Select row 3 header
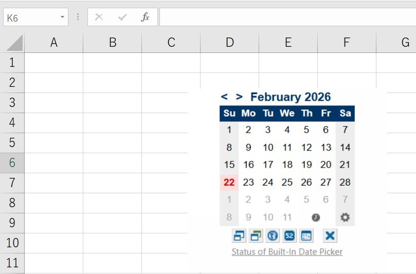The height and width of the screenshot is (274, 416). click(x=12, y=102)
